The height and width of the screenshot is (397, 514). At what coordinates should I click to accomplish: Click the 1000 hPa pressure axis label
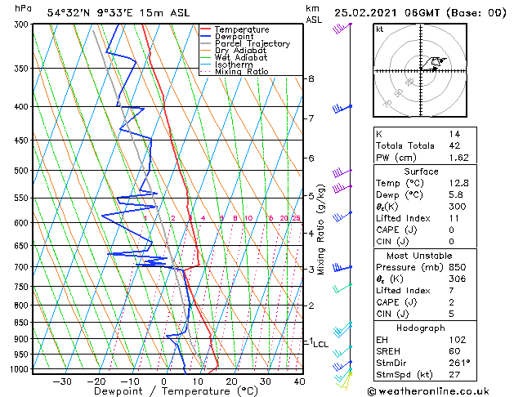coord(20,369)
